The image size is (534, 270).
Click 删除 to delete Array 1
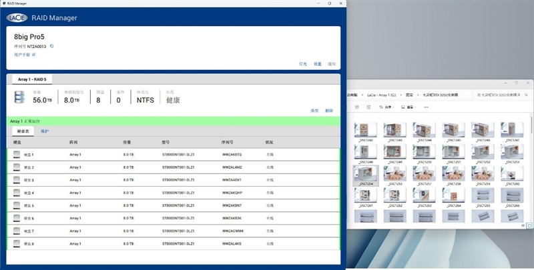pos(329,111)
